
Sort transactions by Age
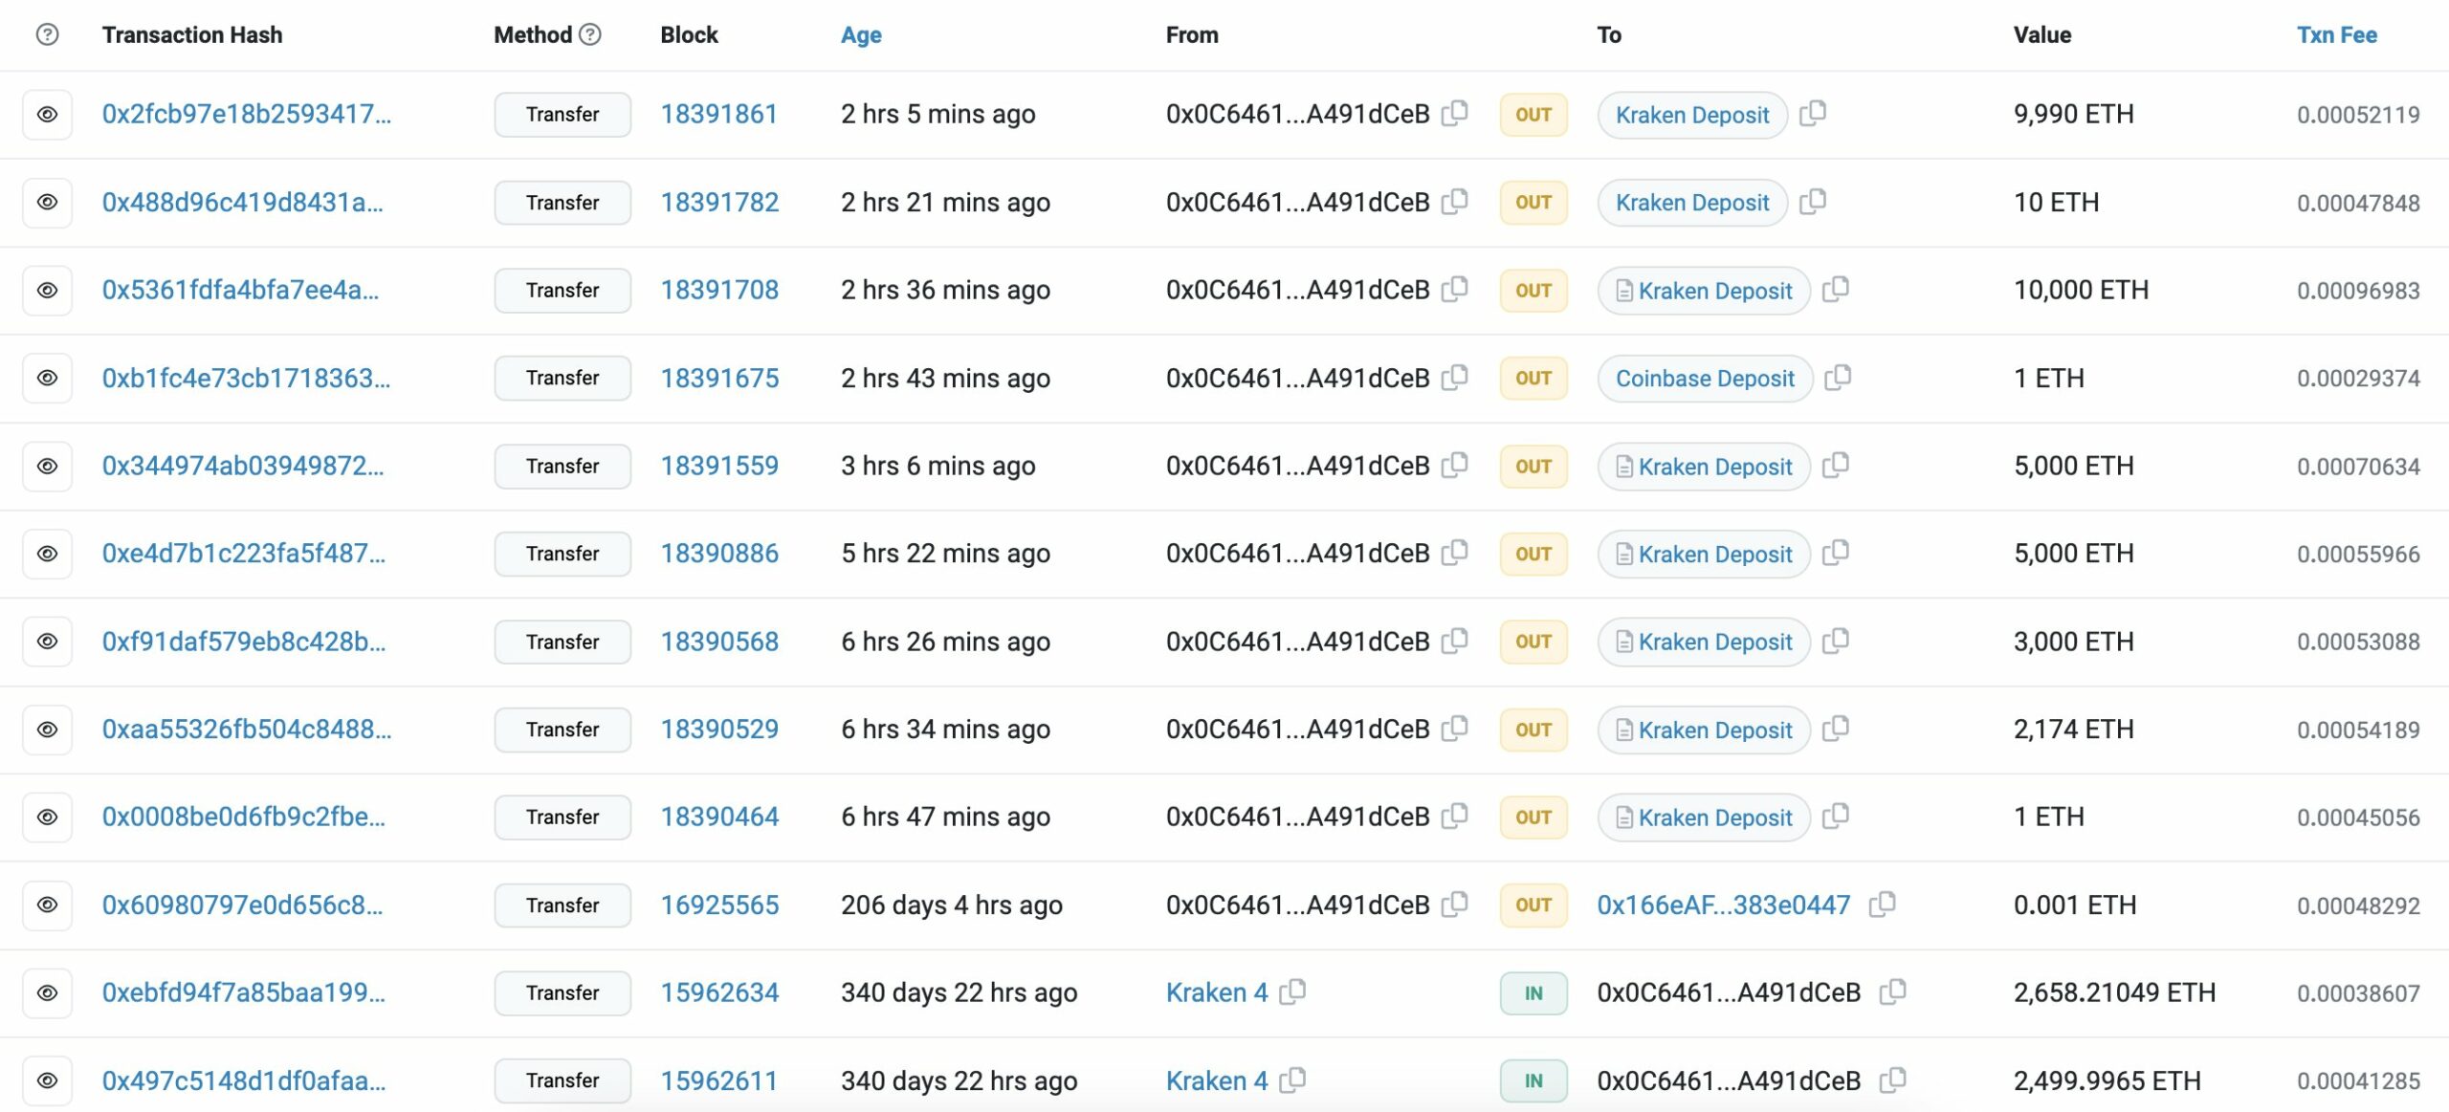[x=859, y=33]
